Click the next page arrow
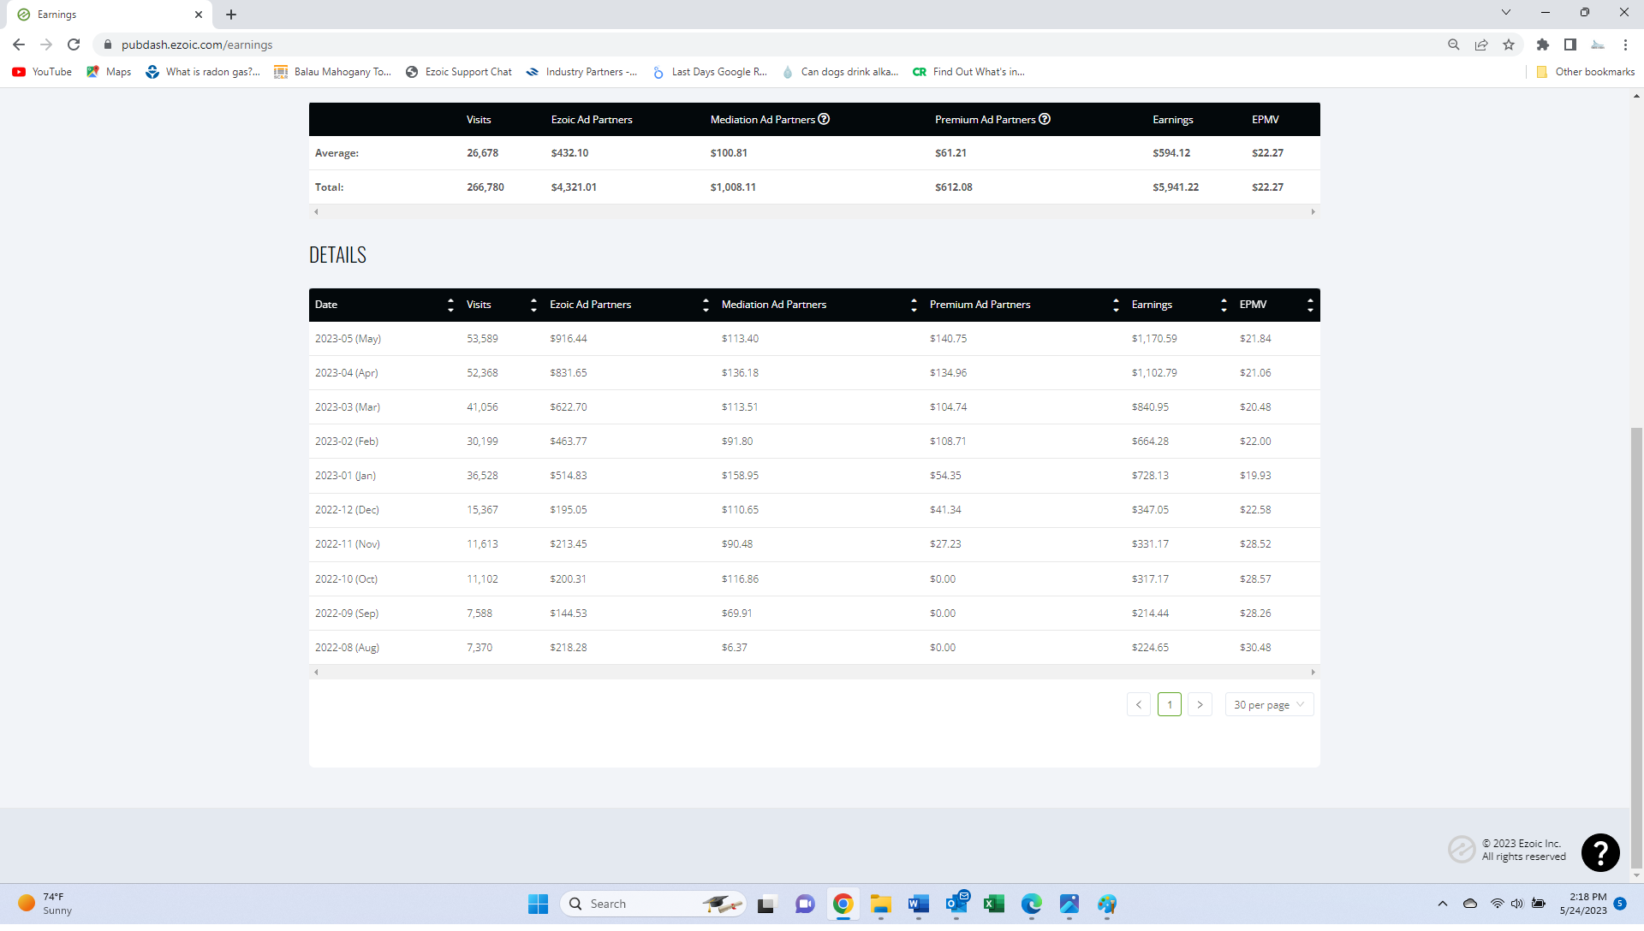Image resolution: width=1644 pixels, height=931 pixels. coord(1200,705)
